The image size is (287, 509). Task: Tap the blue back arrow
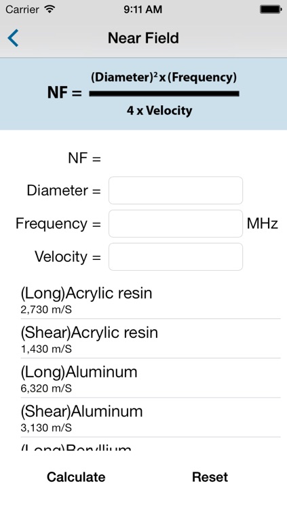pyautogui.click(x=13, y=38)
